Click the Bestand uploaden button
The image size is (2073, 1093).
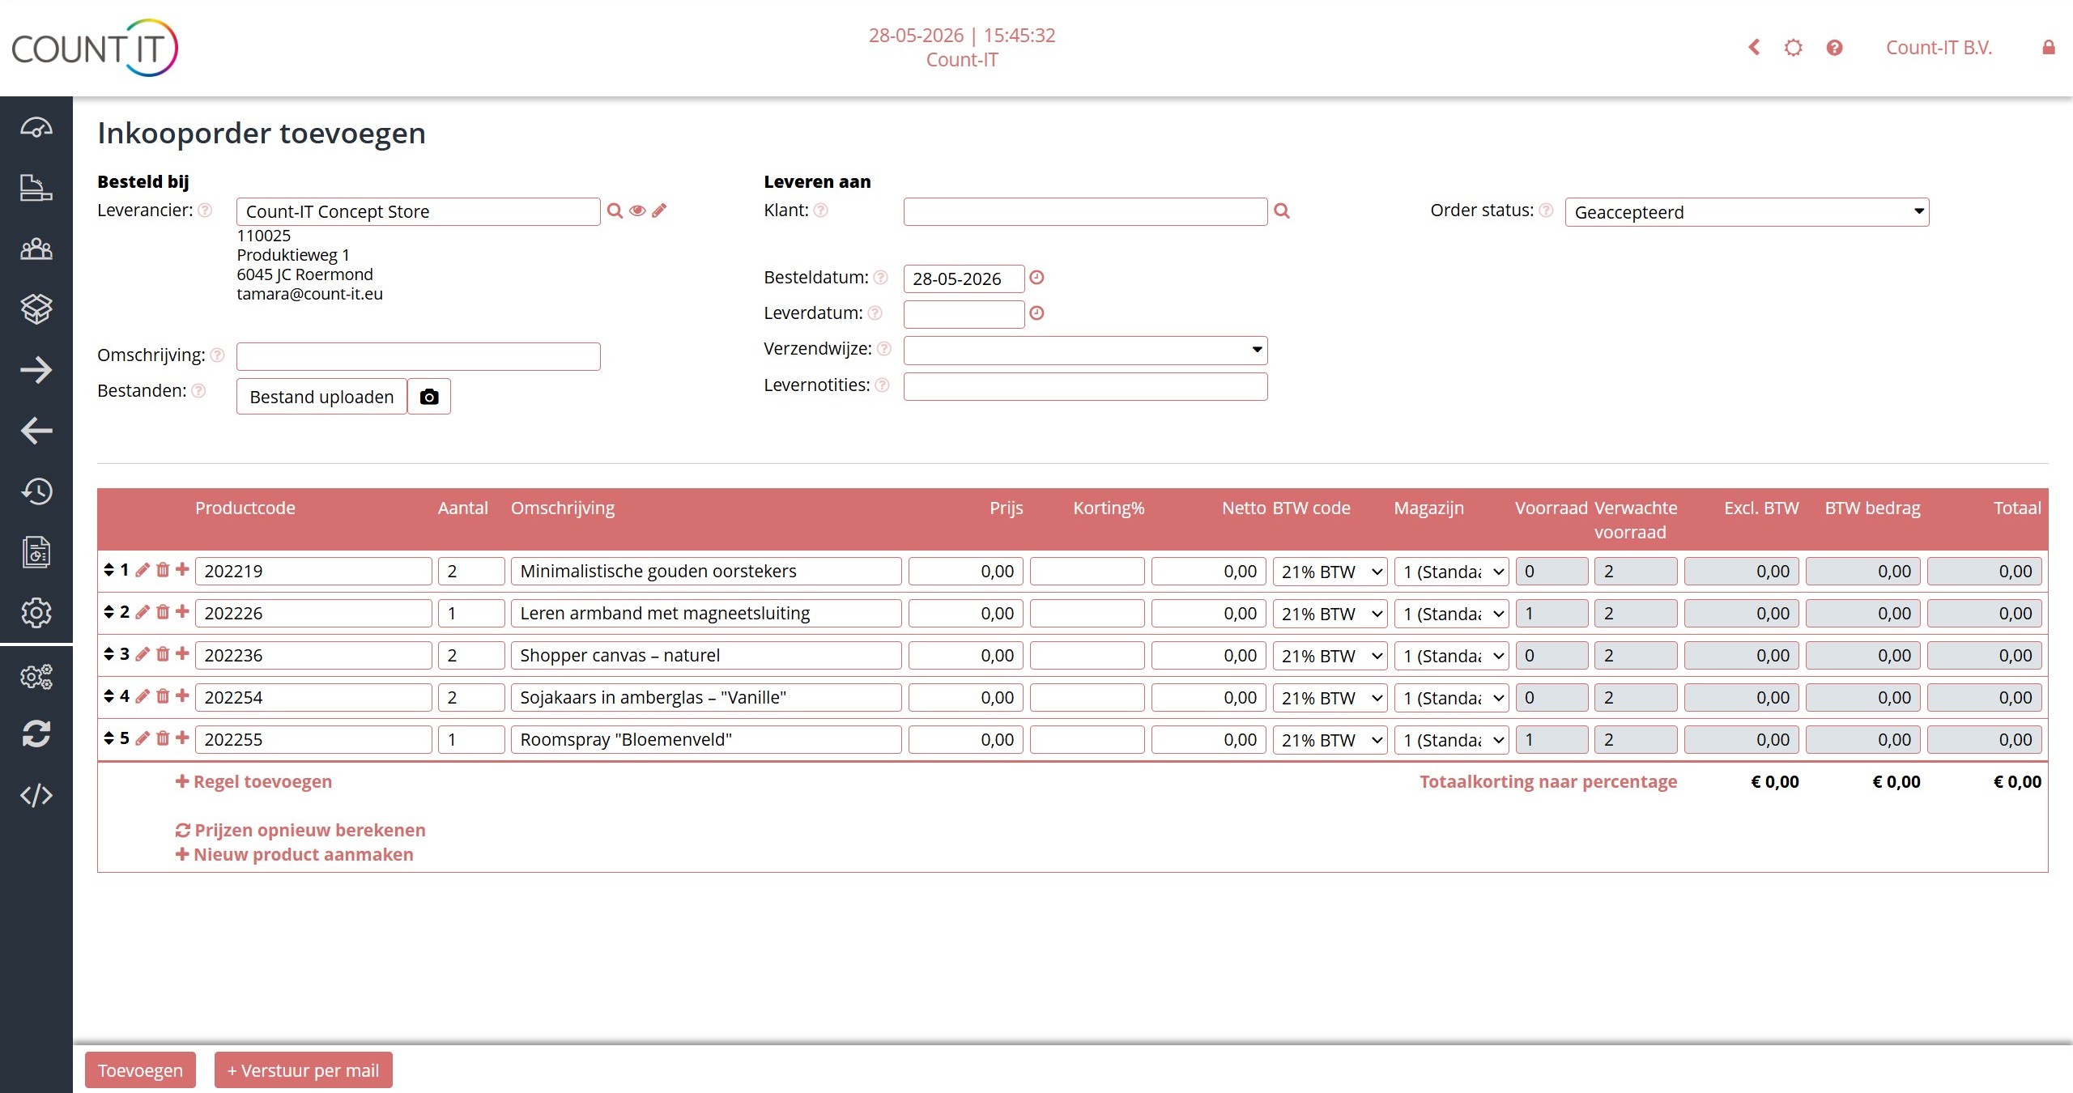[321, 397]
